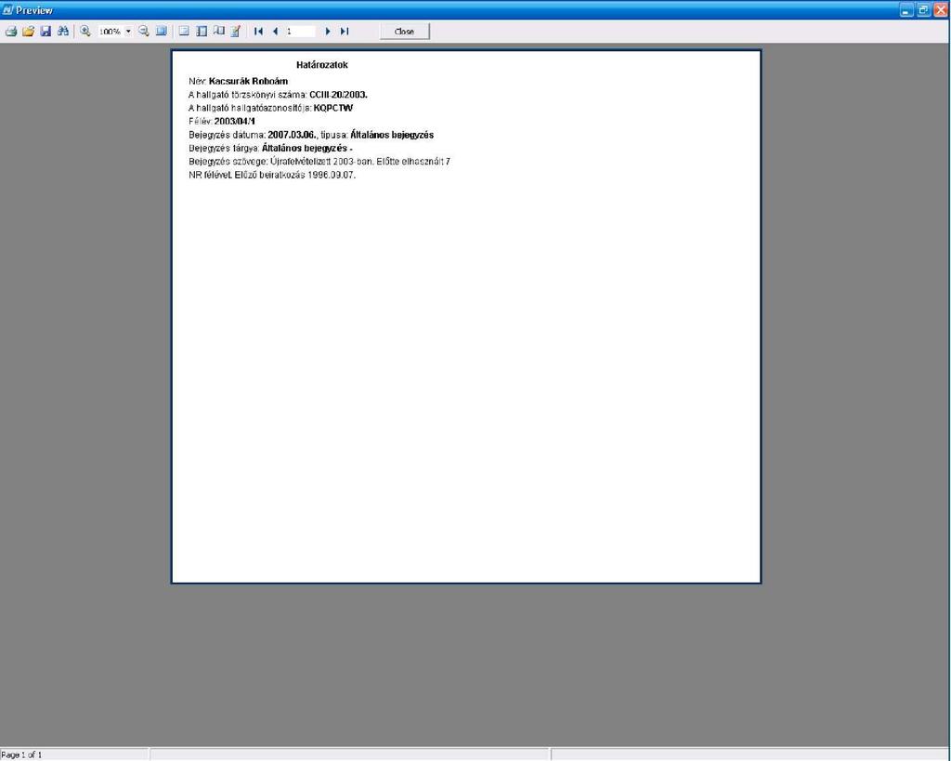Image resolution: width=951 pixels, height=761 pixels.
Task: Click the text 'Előző beiratkozás 1996.09.07.'
Action: (x=294, y=175)
